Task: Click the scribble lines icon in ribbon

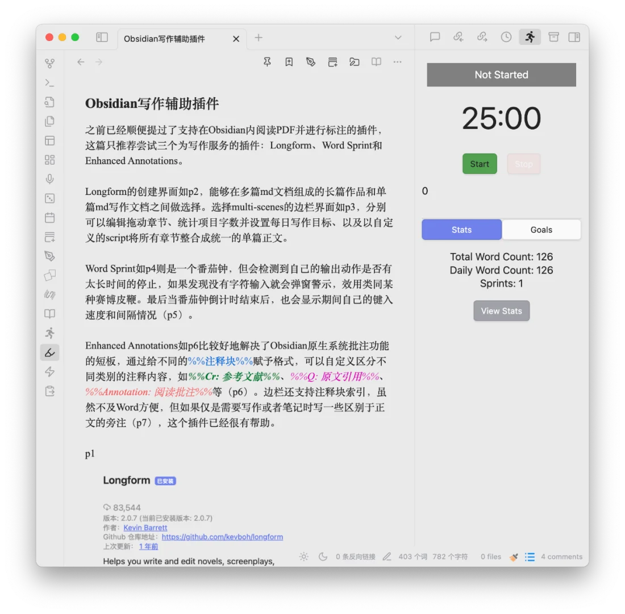Action: click(50, 295)
